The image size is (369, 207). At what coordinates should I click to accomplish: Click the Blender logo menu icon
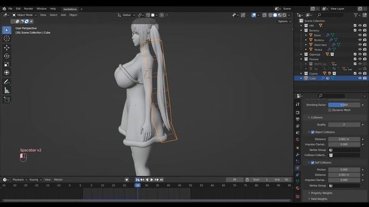(x=4, y=9)
